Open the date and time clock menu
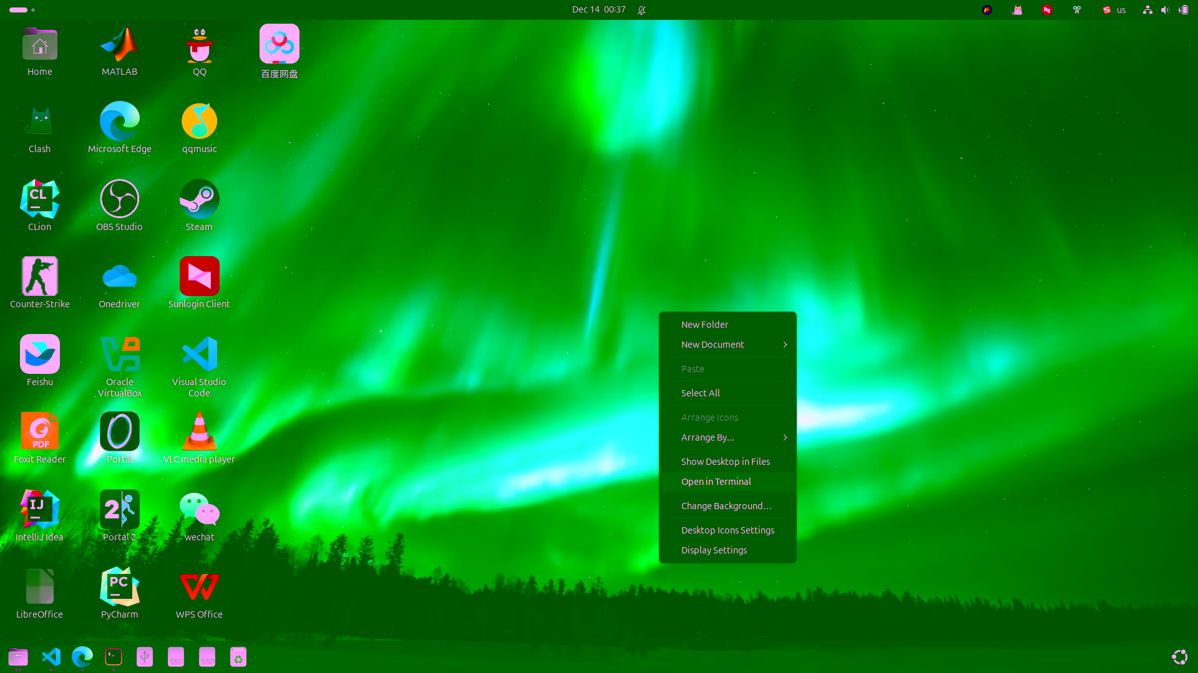The height and width of the screenshot is (673, 1198). point(598,10)
